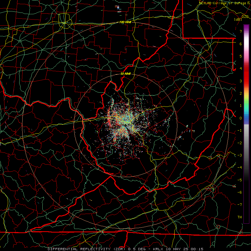
Task: Click the '-3' value on color scale
Action: (x=240, y=155)
